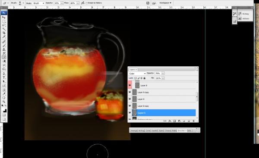The width and height of the screenshot is (259, 158).
Task: Open Layers panel Fill arrow
Action: pos(163,78)
